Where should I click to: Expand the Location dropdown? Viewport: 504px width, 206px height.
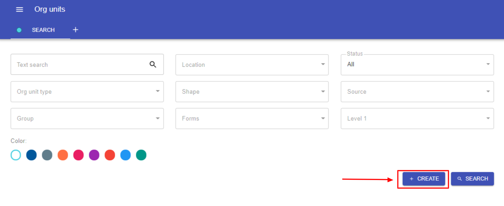[x=252, y=64]
